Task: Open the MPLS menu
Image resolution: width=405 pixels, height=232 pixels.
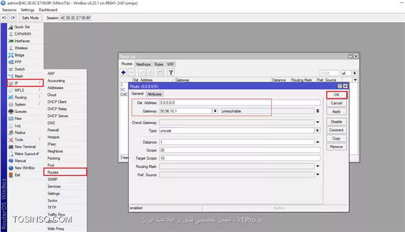Action: pos(25,90)
